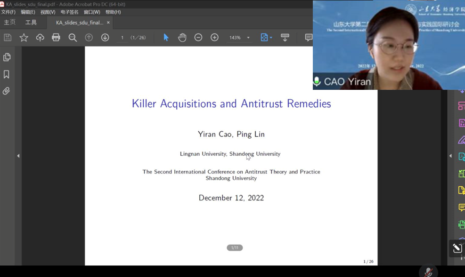Open the 文件(F) menu
This screenshot has height=277, width=465.
tap(8, 12)
